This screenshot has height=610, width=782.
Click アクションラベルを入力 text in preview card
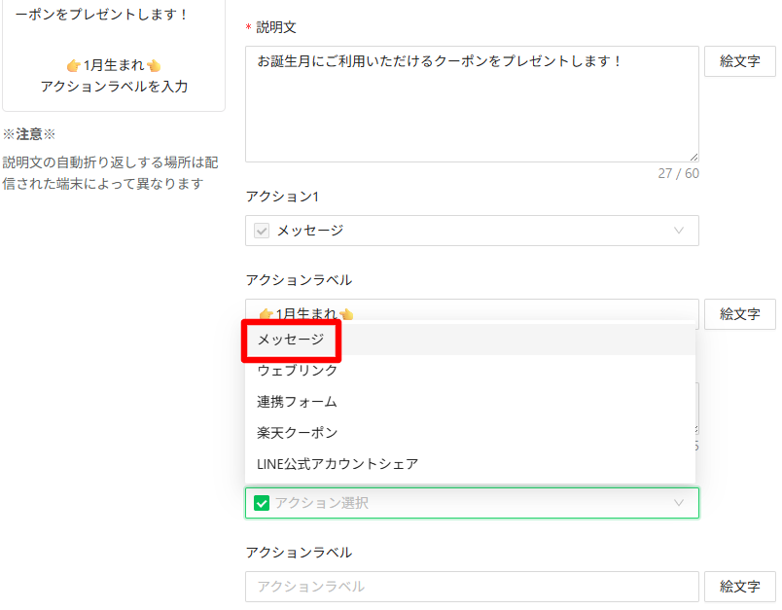[x=114, y=87]
